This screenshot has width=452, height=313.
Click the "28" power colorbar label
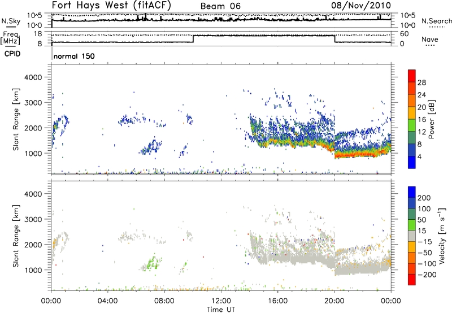tap(421, 82)
